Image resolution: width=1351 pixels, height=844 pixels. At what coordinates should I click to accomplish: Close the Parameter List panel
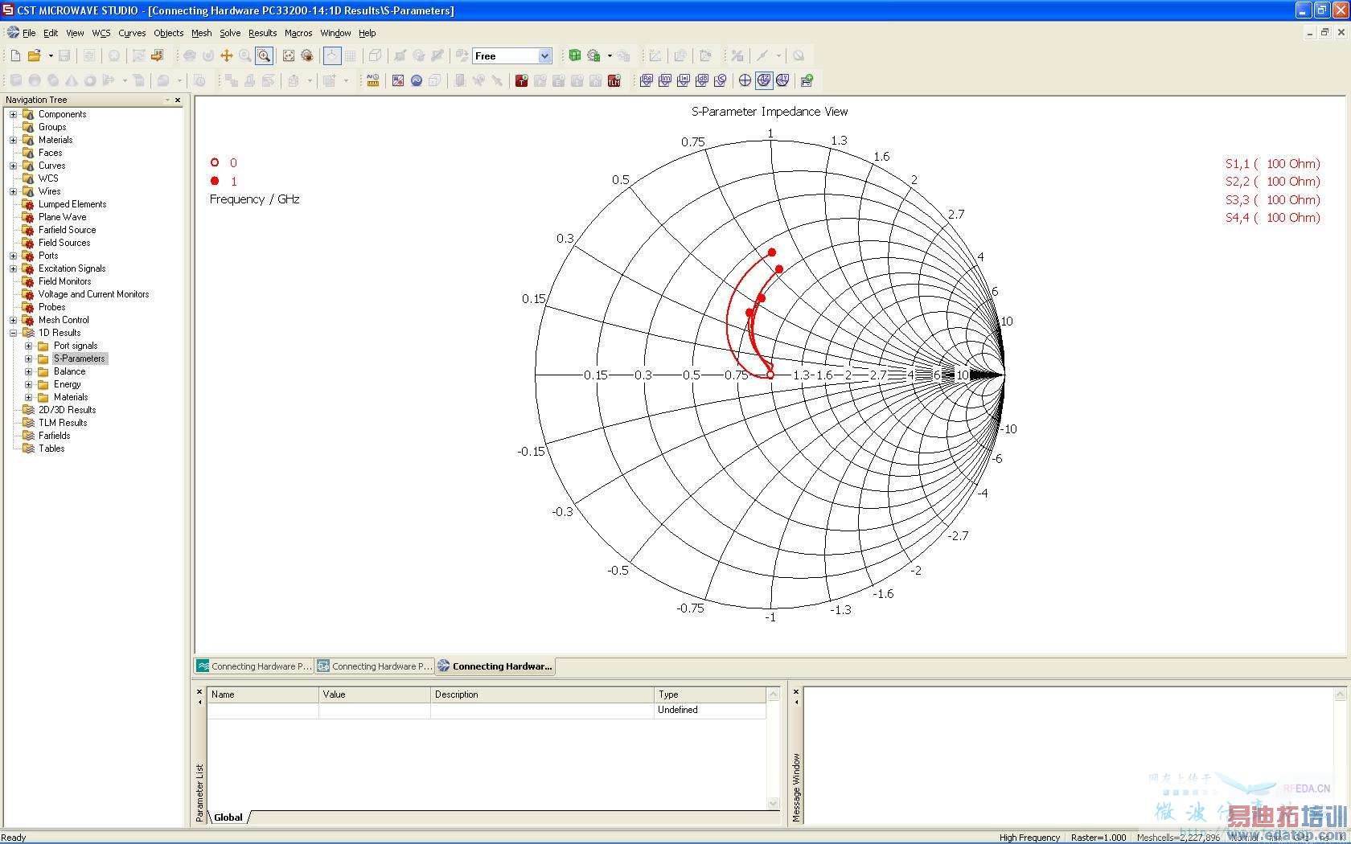click(x=199, y=692)
